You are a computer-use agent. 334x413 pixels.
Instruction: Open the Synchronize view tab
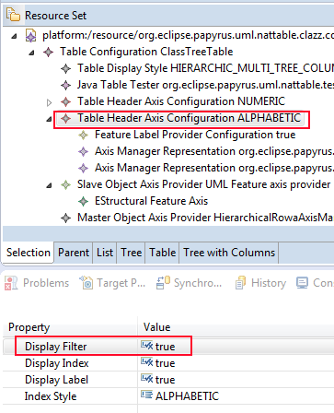189,283
